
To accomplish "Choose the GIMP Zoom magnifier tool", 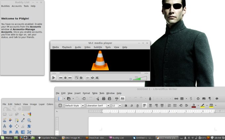I will (x=29, y=120).
